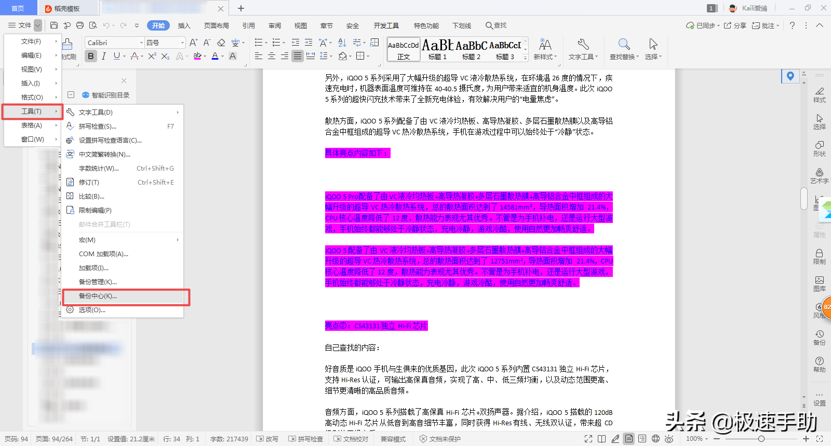
Task: Decrease font size with A- icon
Action: coord(207,43)
